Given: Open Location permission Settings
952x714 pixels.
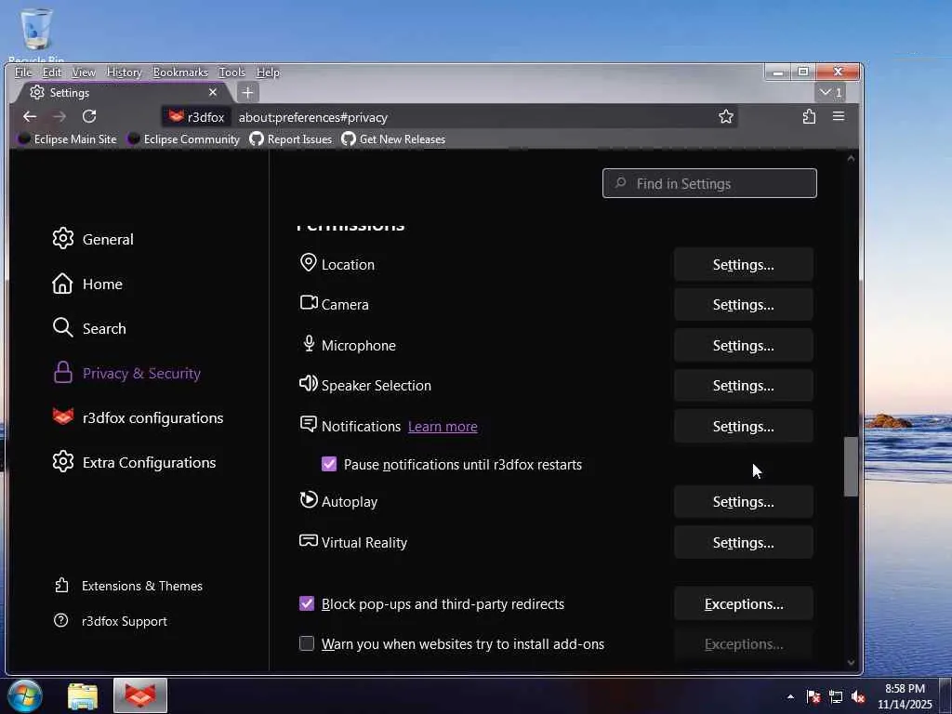Looking at the screenshot, I should 743,265.
